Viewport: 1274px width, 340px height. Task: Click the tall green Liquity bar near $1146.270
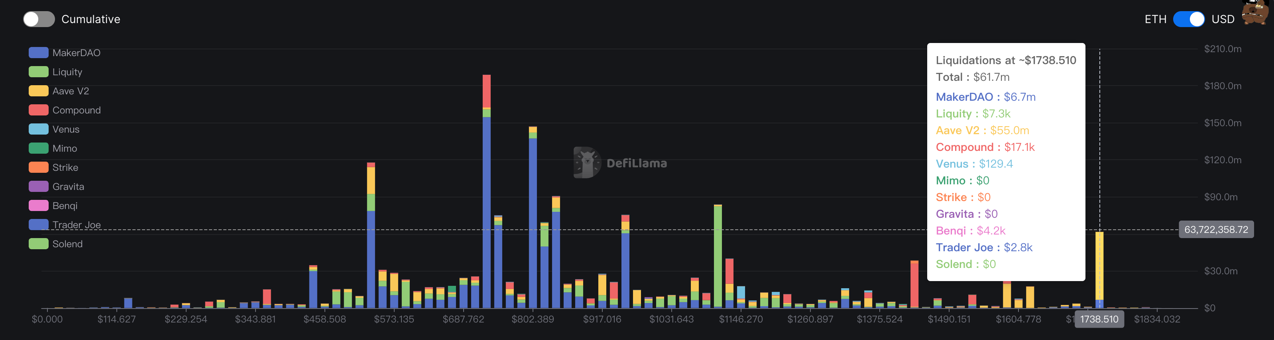(718, 256)
